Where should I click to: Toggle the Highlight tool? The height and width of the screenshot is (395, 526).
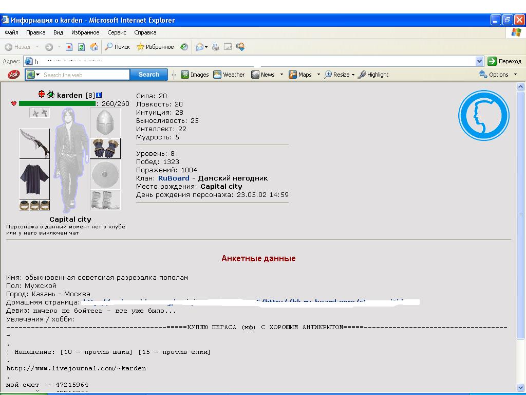[373, 75]
